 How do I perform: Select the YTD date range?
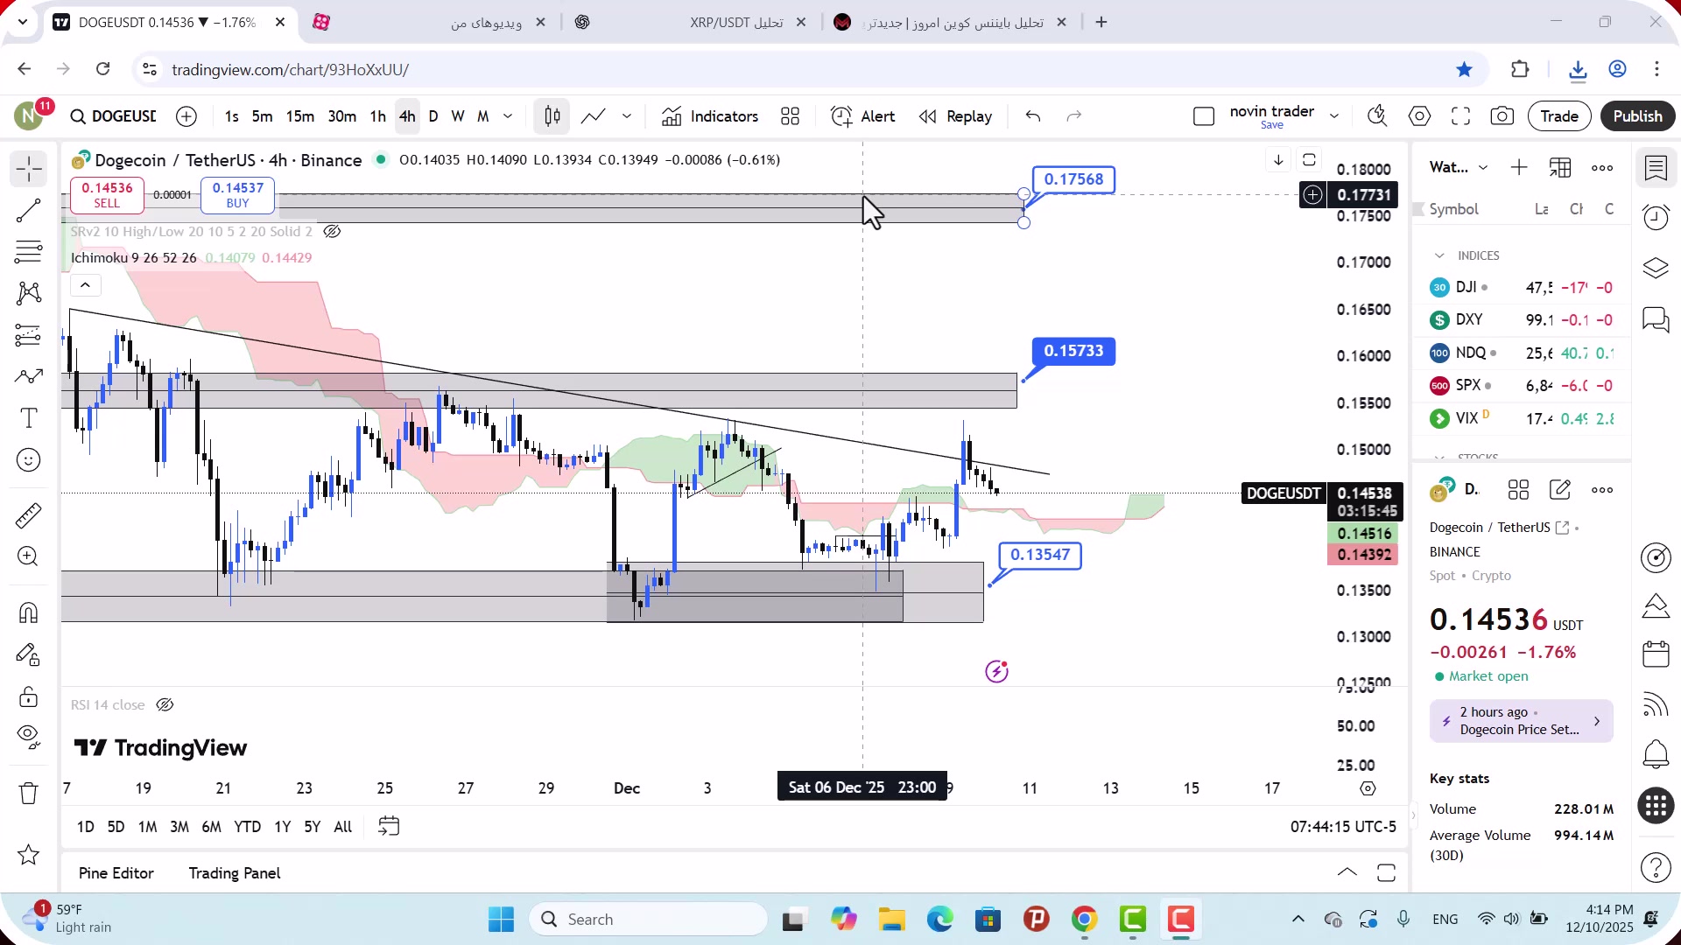coord(247,827)
